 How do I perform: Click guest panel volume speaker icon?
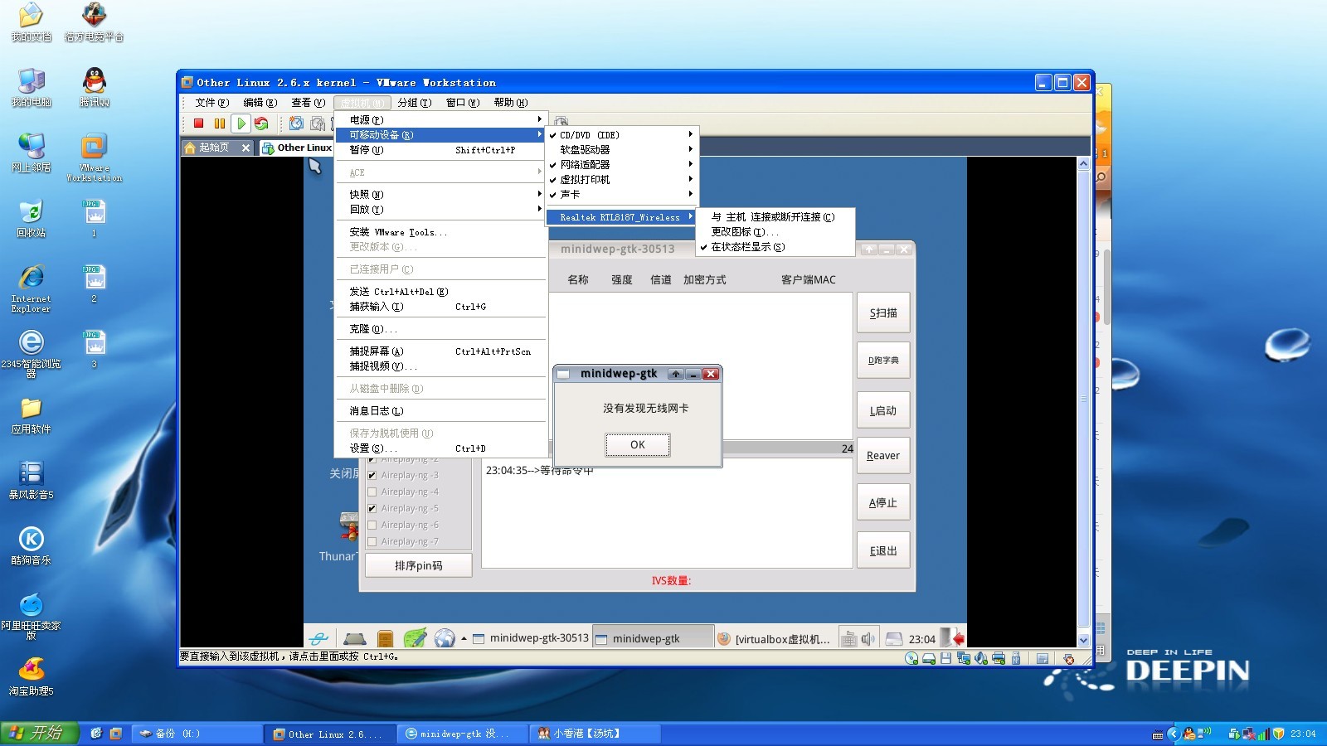tap(868, 638)
